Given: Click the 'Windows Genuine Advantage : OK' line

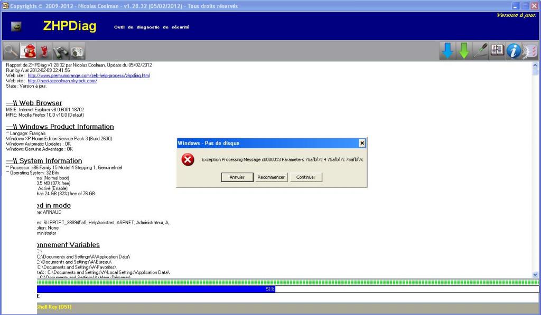Looking at the screenshot, I should (39, 149).
